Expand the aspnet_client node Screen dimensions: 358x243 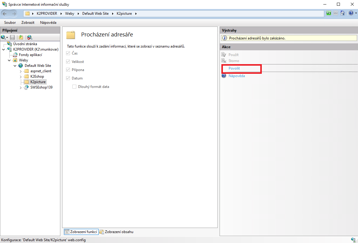(x=21, y=71)
